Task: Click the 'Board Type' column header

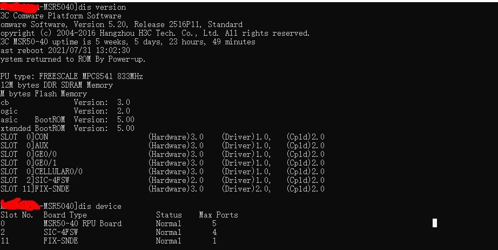Action: [x=65, y=215]
